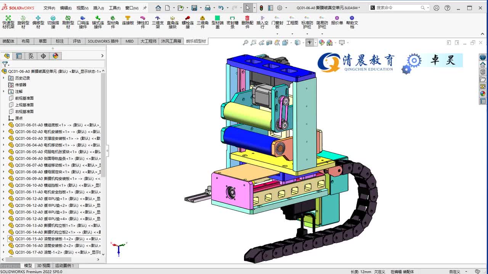Image resolution: width=488 pixels, height=274 pixels.
Task: Toggle the Select cursor tool
Action: [x=248, y=8]
